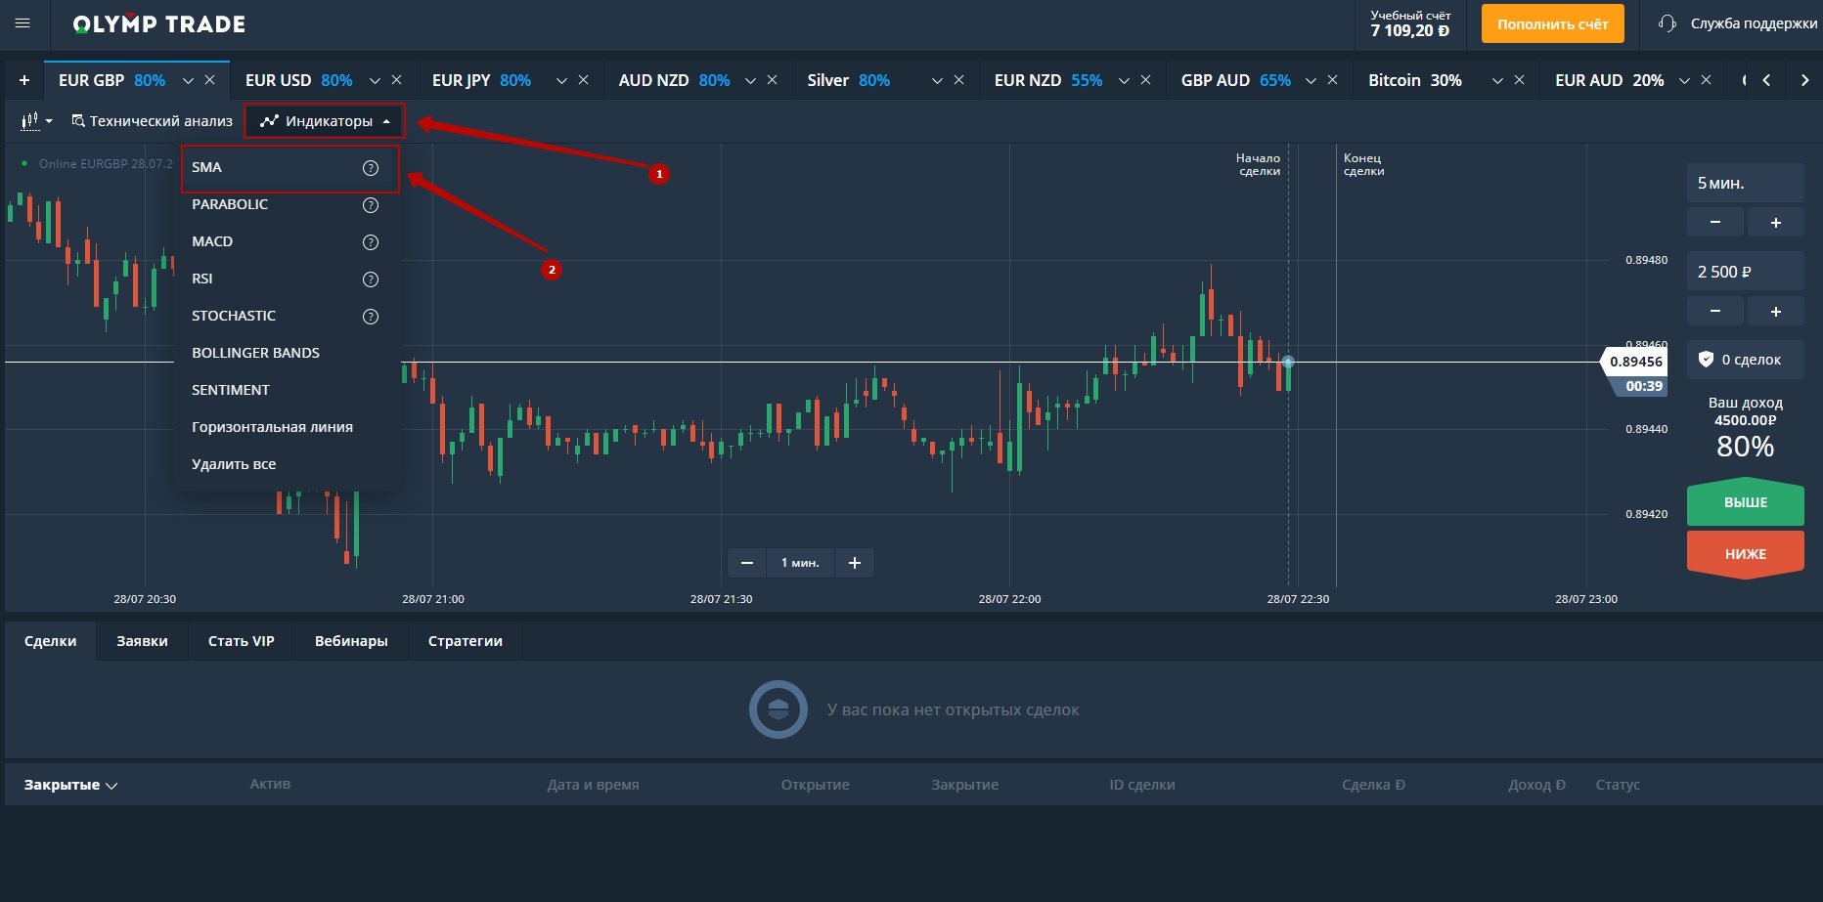Switch to the Заявки tab
Viewport: 1823px width, 902px height.
pos(142,641)
